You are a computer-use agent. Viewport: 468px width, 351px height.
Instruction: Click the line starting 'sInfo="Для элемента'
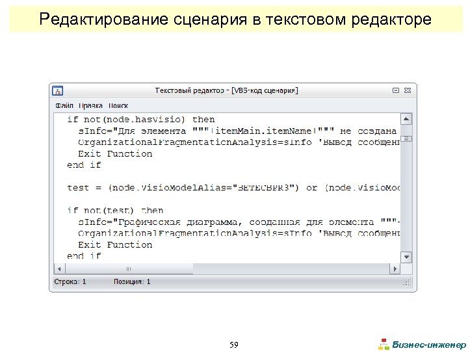click(239, 131)
